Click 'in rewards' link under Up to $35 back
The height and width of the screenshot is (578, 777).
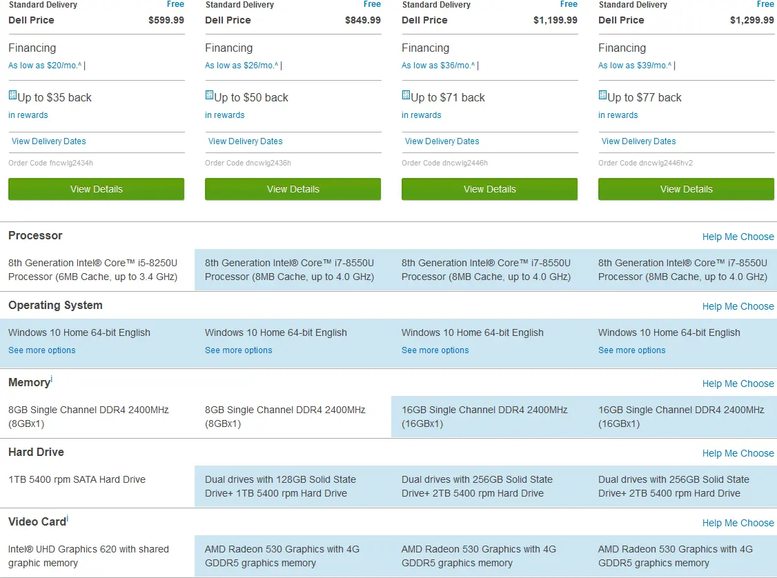coord(28,115)
